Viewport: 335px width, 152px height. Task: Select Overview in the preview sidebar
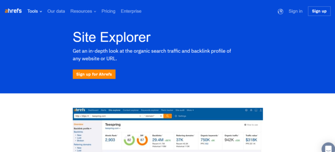coord(78,124)
